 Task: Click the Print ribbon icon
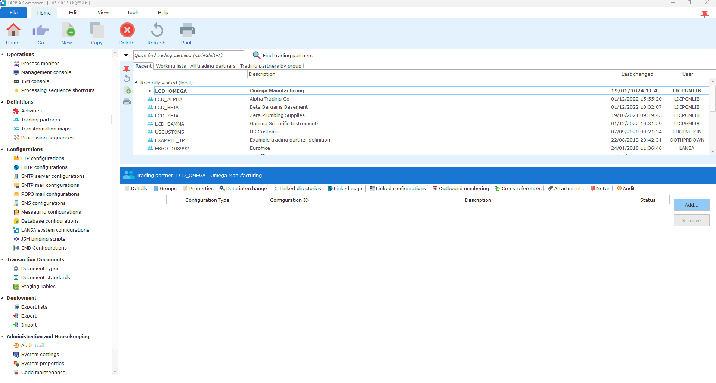187,30
